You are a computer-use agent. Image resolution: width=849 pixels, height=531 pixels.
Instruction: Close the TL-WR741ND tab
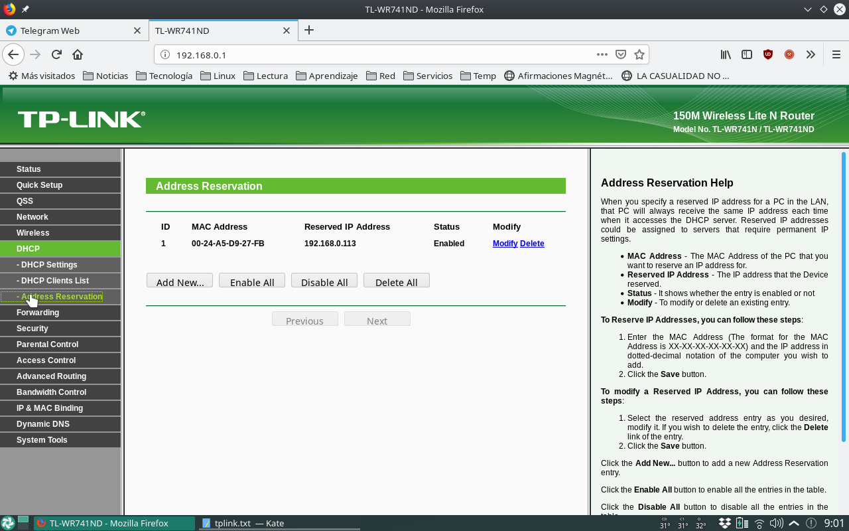(287, 31)
